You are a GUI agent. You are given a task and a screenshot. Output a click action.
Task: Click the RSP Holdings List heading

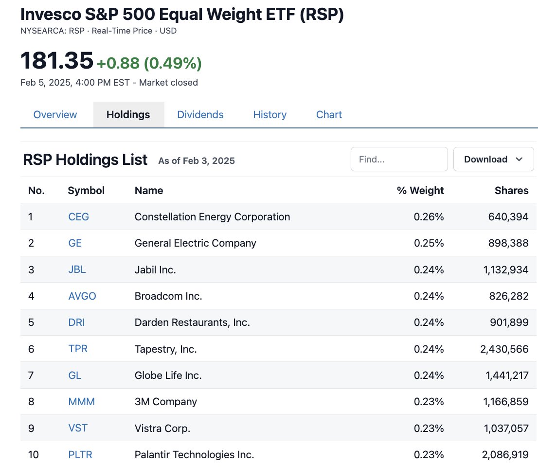85,160
